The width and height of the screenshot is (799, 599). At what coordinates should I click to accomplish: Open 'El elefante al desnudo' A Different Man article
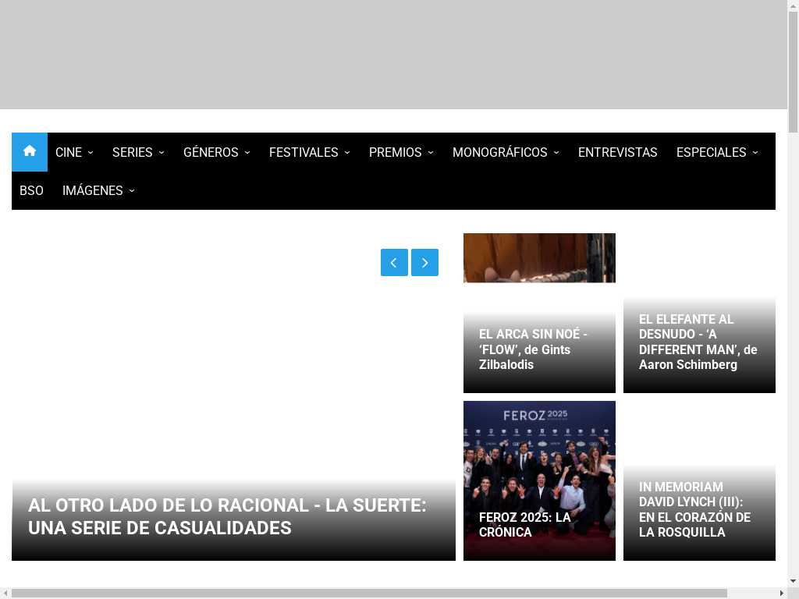pyautogui.click(x=698, y=342)
